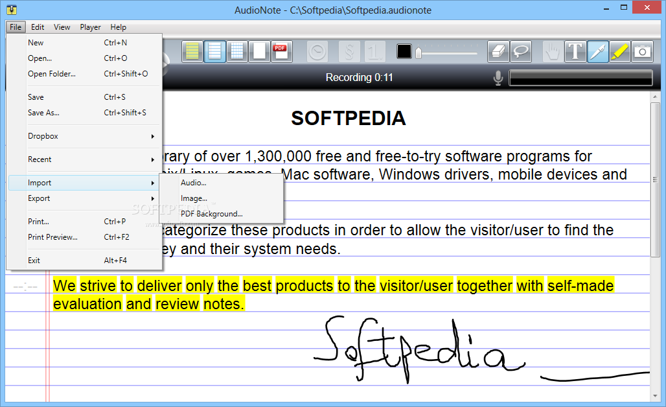Select the Hand pan tool

(x=553, y=52)
